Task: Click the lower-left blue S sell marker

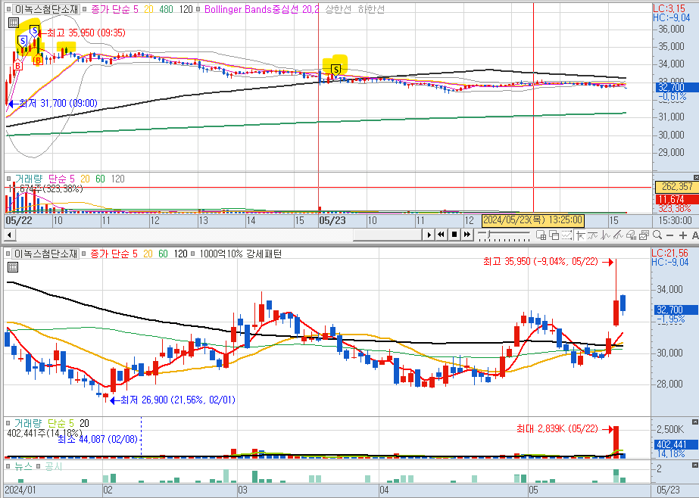Action: point(22,42)
